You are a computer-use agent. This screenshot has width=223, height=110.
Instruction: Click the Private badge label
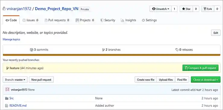point(85,9)
